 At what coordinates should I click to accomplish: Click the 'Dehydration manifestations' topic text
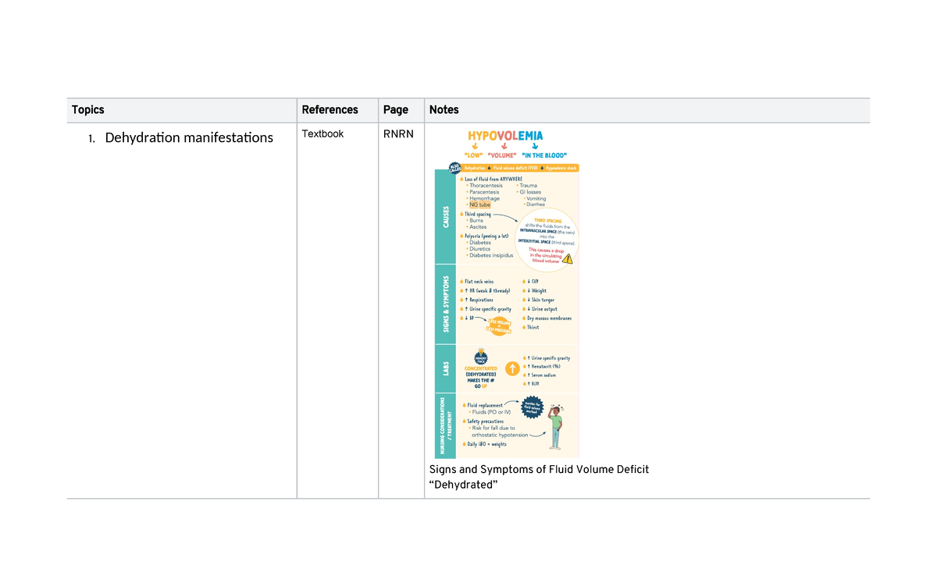pos(188,138)
